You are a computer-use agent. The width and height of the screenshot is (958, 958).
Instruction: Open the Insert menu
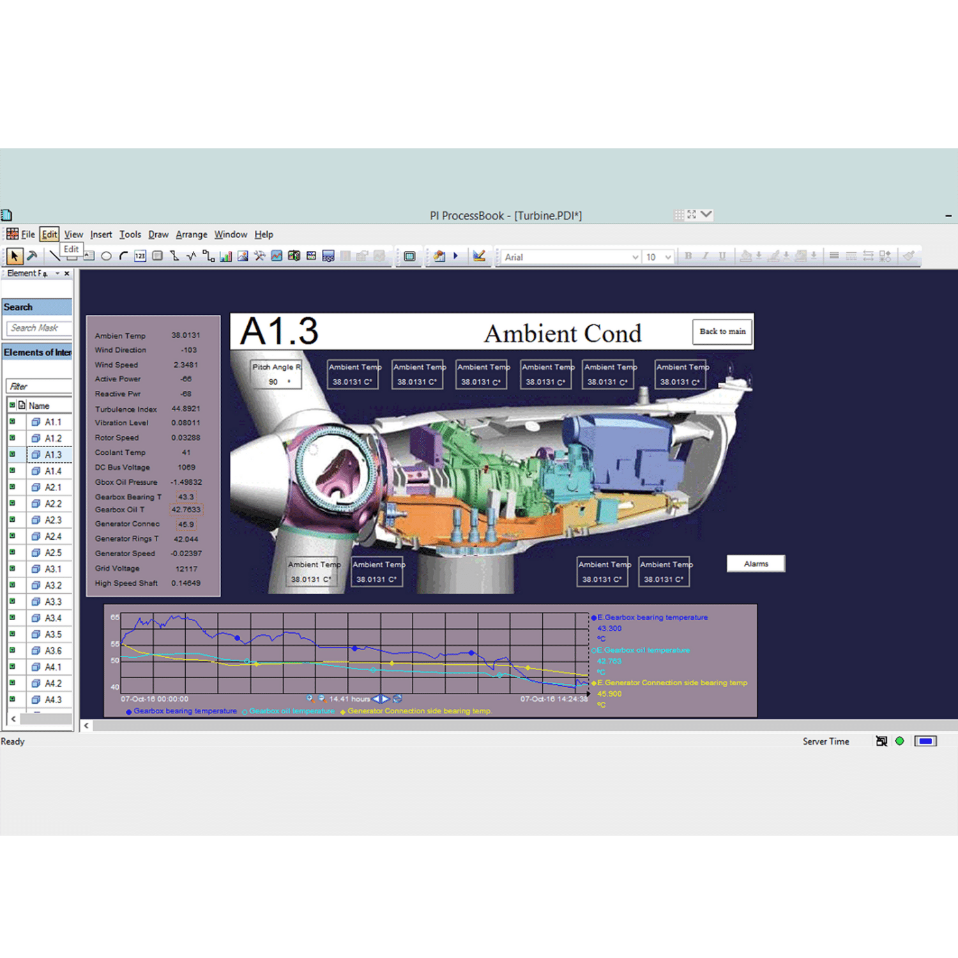click(101, 234)
